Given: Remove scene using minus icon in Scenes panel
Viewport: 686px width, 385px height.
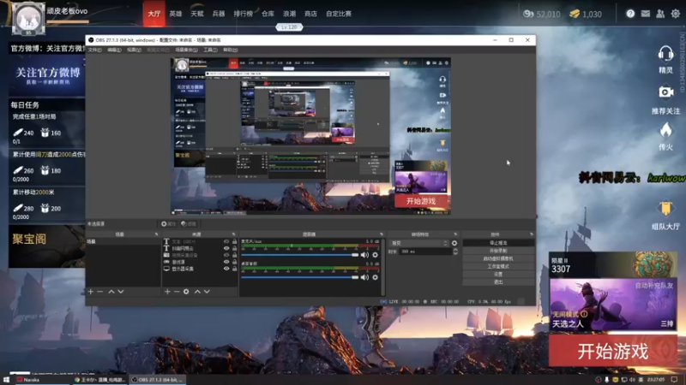Looking at the screenshot, I should click(100, 292).
